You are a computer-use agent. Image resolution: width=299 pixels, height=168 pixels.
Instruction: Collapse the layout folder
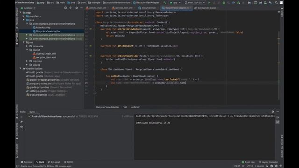(x=27, y=50)
